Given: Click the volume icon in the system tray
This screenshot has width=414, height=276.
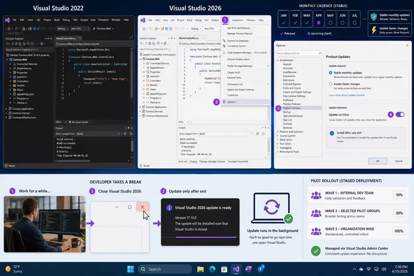Looking at the screenshot, I should pos(384,269).
